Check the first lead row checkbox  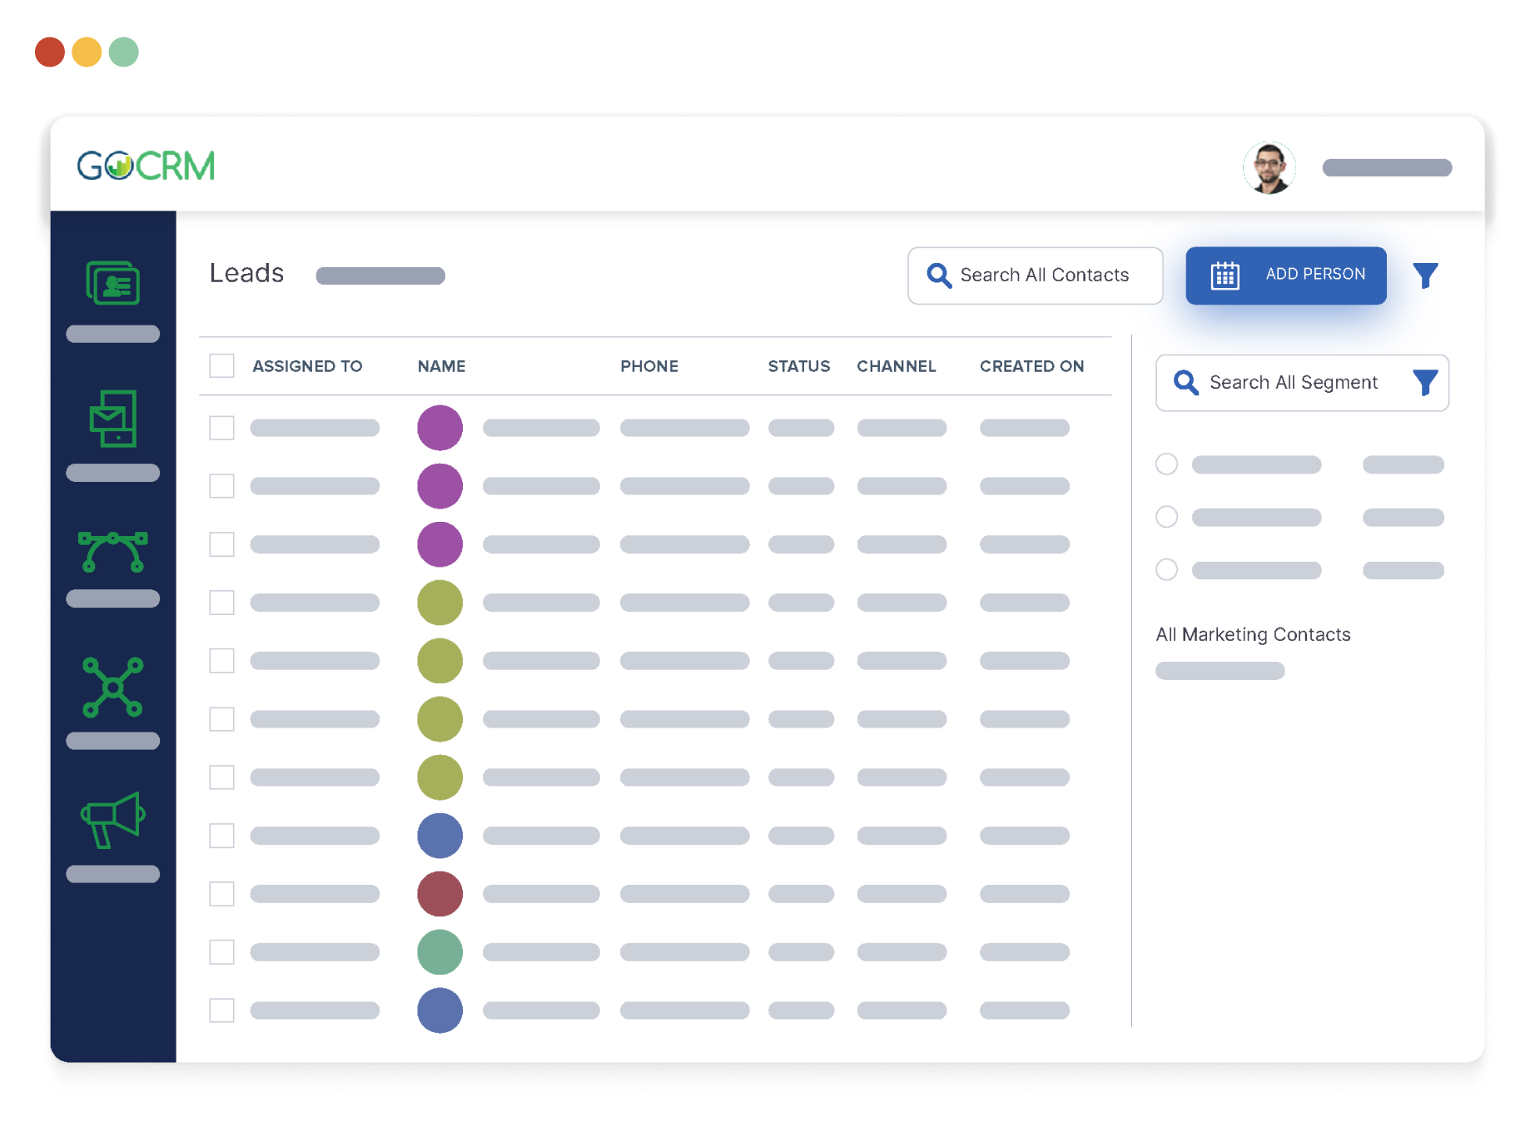point(221,428)
